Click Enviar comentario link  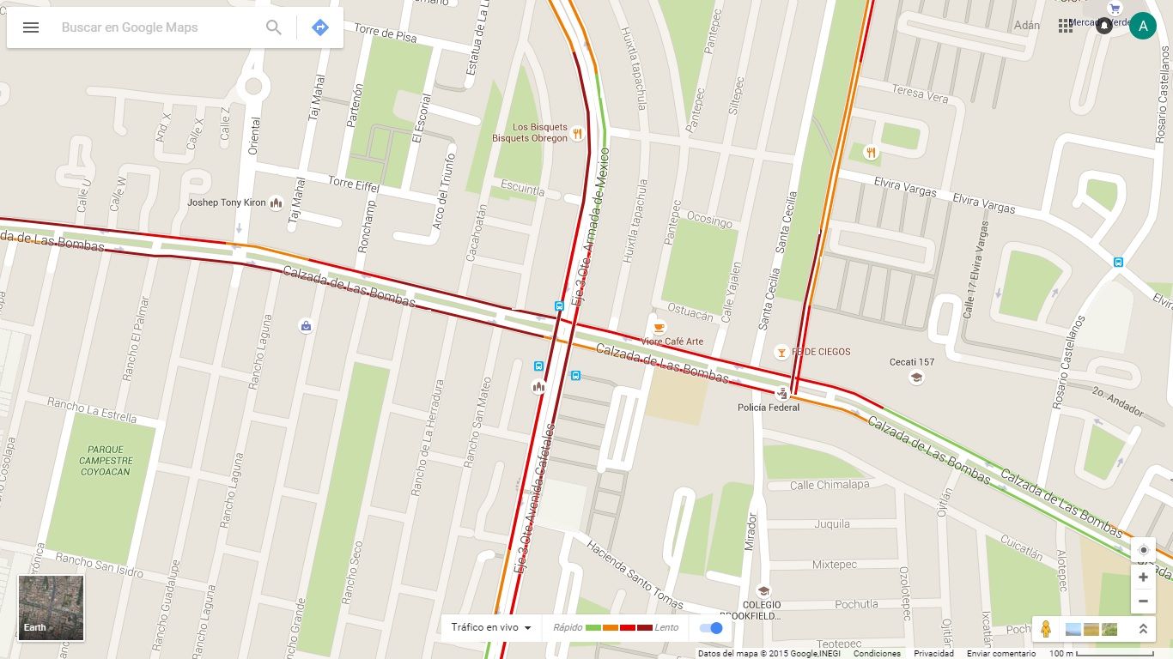click(1001, 654)
